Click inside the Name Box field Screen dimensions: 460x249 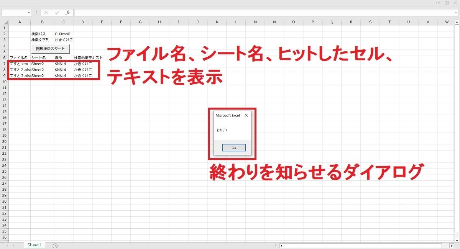pos(15,12)
